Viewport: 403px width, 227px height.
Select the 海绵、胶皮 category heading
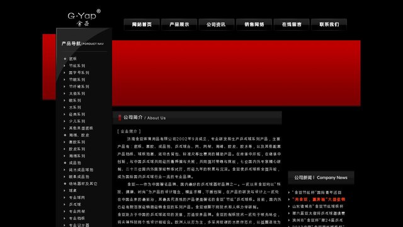coord(79,135)
